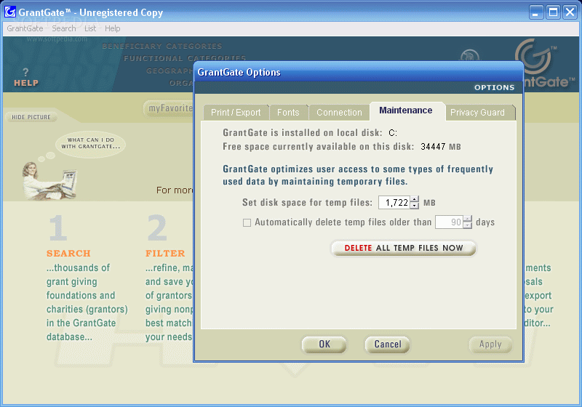The height and width of the screenshot is (407, 582).
Task: Select the Maintenance tab
Action: tap(406, 110)
